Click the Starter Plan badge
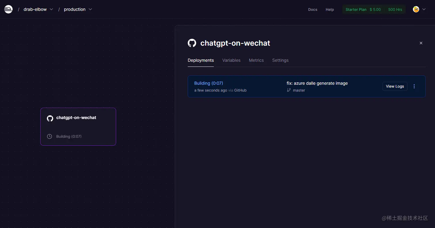Viewport: 435px width, 228px height. tap(356, 10)
